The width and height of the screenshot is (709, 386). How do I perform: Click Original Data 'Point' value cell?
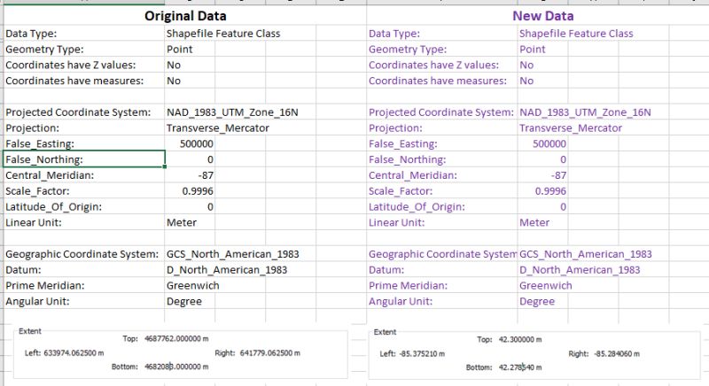[x=190, y=50]
